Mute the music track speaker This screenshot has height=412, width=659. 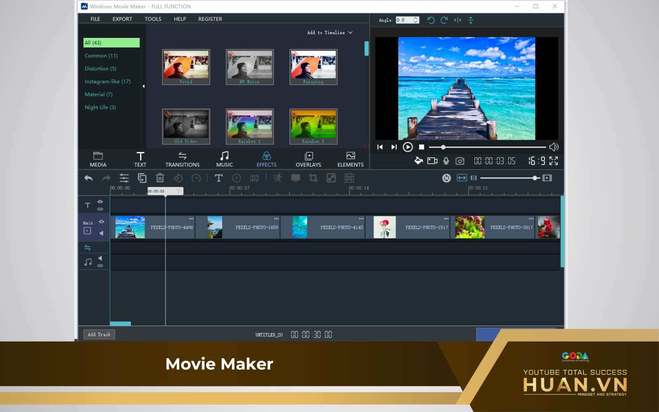(100, 258)
